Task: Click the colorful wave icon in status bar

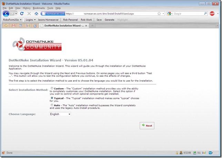Action: pos(204,152)
